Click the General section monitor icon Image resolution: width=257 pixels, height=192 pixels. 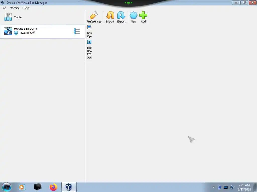pyautogui.click(x=89, y=27)
